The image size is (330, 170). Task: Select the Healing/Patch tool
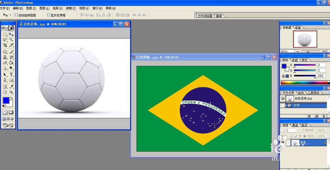(5, 52)
